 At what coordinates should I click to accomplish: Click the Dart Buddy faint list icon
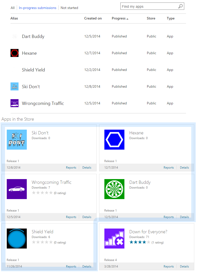click(15, 36)
